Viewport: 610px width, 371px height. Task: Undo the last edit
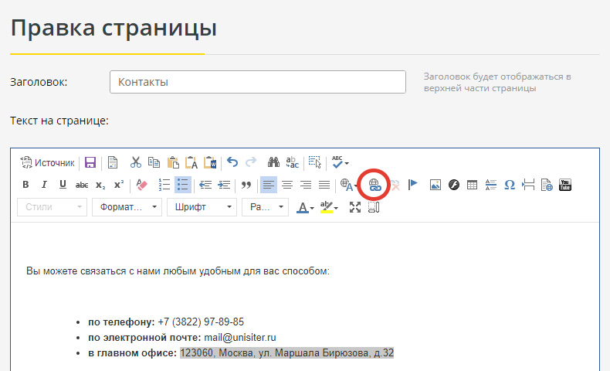tap(232, 162)
